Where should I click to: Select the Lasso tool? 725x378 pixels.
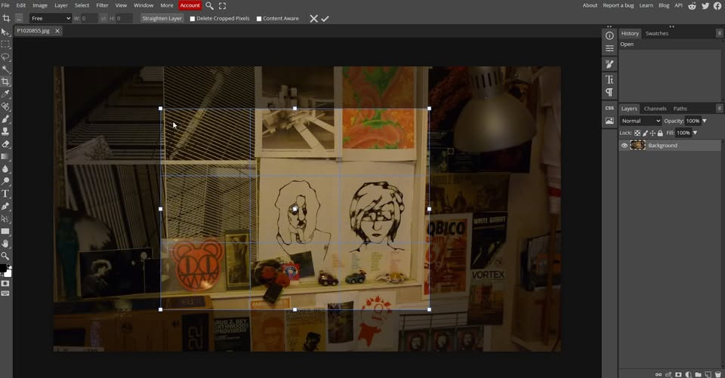(5, 57)
